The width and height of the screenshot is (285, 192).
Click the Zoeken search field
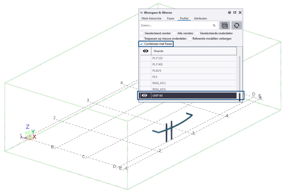(176, 25)
